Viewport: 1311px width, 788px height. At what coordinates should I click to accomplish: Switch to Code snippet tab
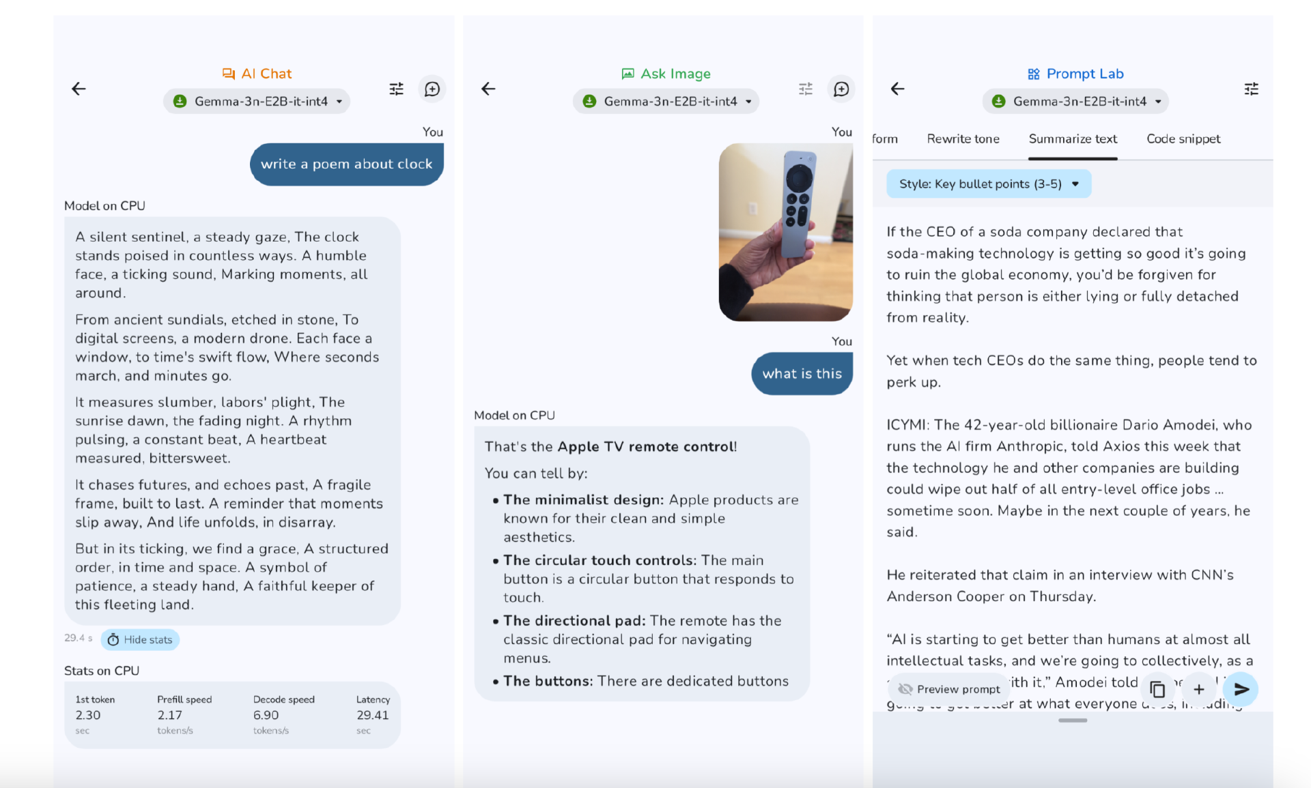[x=1183, y=138]
